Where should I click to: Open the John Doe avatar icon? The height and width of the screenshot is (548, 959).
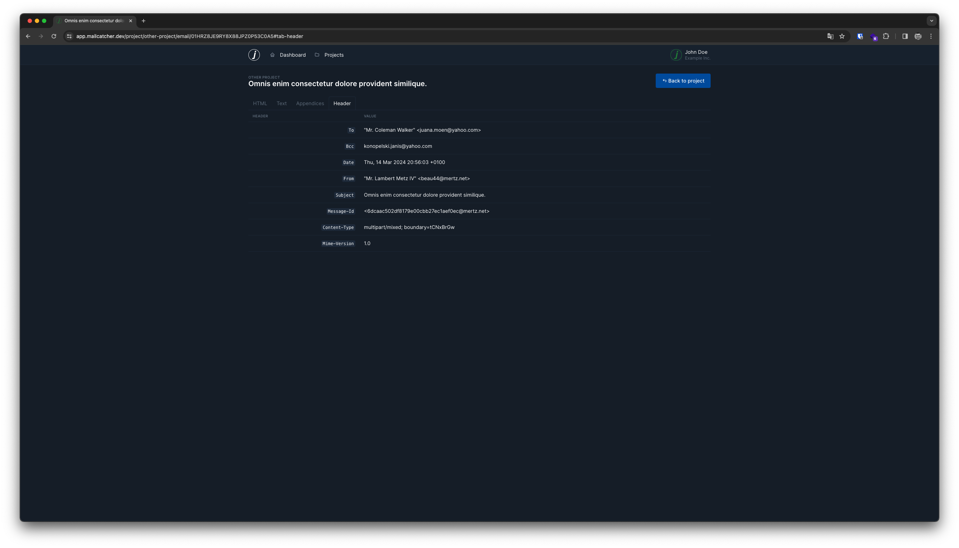[676, 55]
